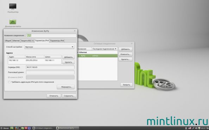Screen dimensions: 209x130
Task: Collapse the Ethernet group in connections list
Action: click(78, 52)
